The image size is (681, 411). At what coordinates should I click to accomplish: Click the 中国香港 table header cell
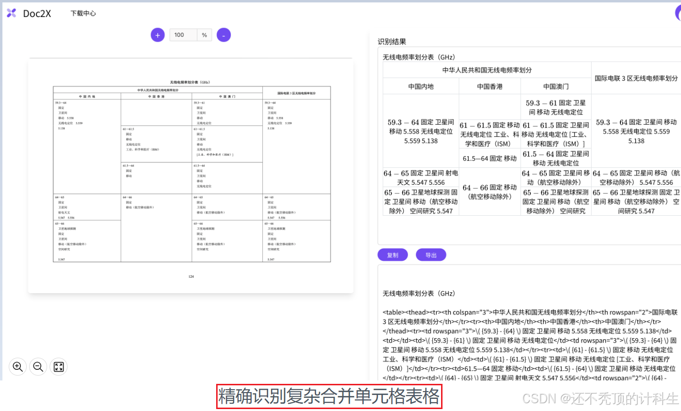[x=490, y=86]
